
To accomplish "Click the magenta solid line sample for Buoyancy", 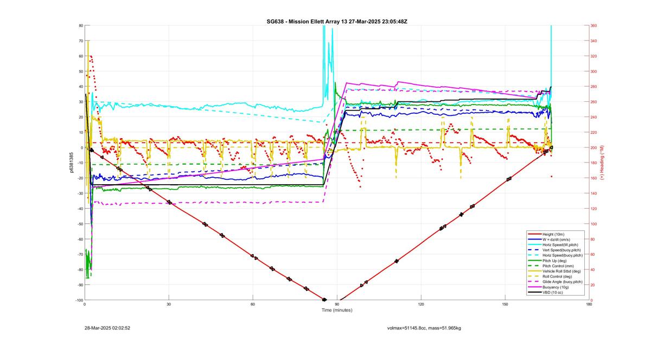I will pyautogui.click(x=535, y=287).
